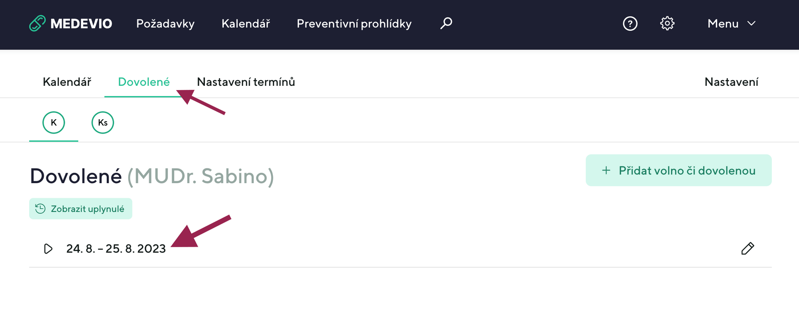This screenshot has width=799, height=312.
Task: Open search in the top navigation bar
Action: coord(445,24)
